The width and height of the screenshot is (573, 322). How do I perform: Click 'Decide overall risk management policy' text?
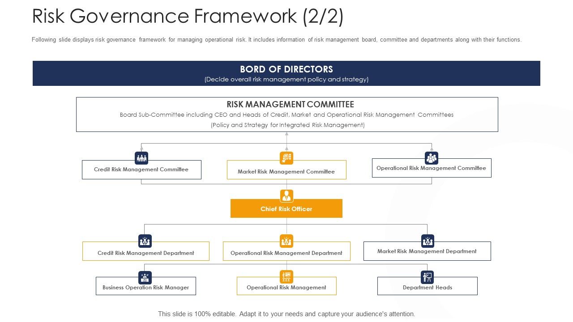(x=286, y=79)
